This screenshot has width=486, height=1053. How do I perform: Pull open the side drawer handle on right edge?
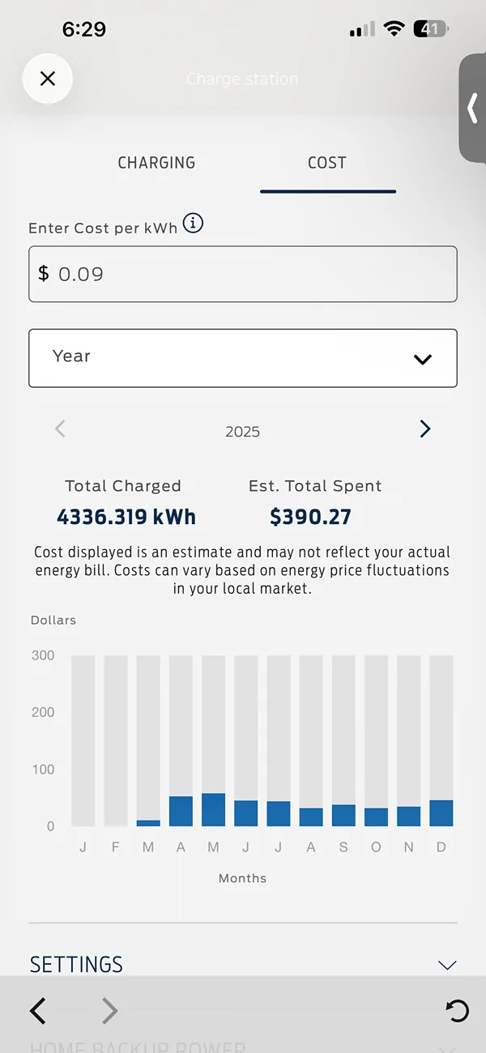472,109
